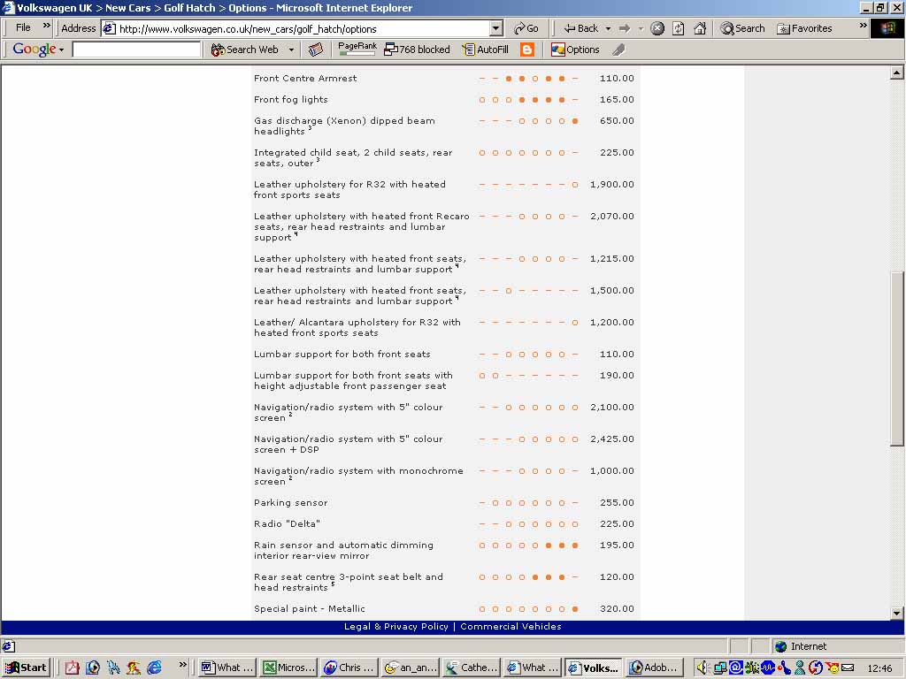Open the Adobe Acrobat quick launch icon
Viewport: 906px width, 679px height.
coord(73,668)
